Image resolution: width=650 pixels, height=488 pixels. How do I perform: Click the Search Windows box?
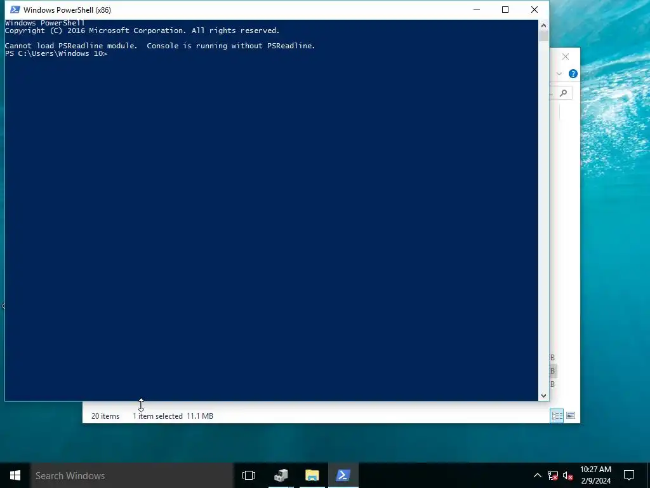tap(132, 475)
